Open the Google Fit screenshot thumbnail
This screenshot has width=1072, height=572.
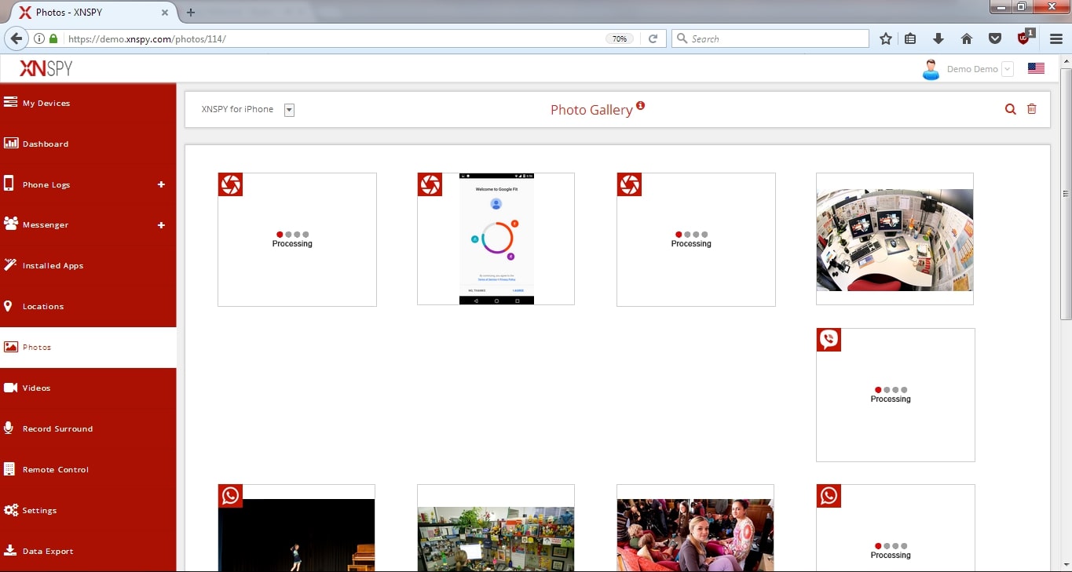pyautogui.click(x=496, y=239)
